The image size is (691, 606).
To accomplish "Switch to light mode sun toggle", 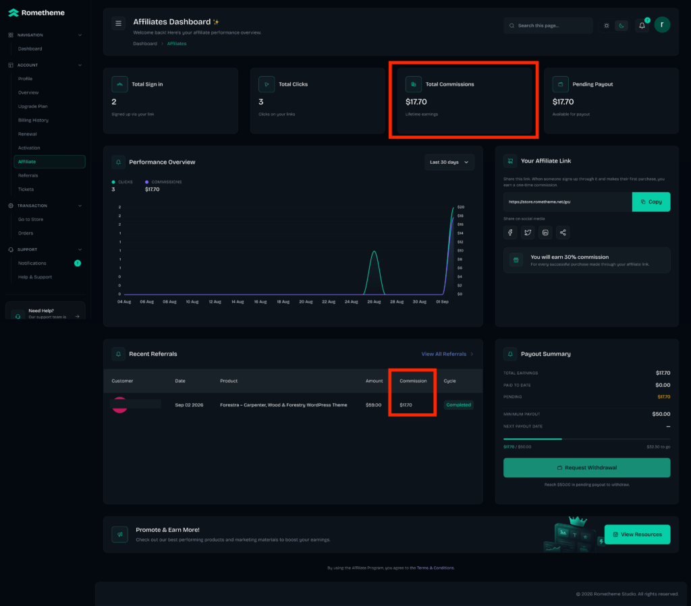I will pyautogui.click(x=607, y=26).
